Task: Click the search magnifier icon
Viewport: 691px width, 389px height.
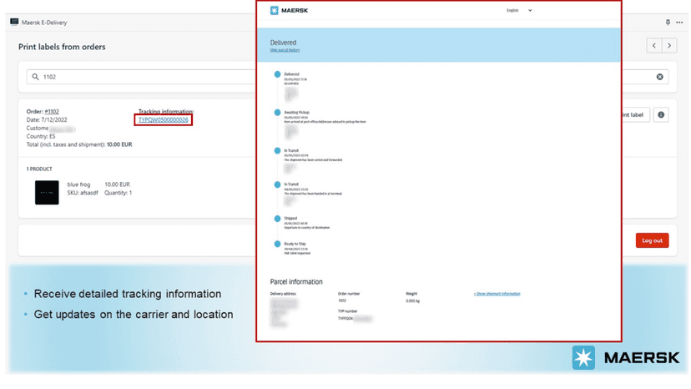Action: [36, 77]
